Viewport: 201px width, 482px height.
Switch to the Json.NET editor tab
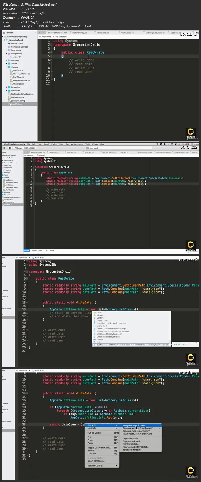(x=195, y=152)
